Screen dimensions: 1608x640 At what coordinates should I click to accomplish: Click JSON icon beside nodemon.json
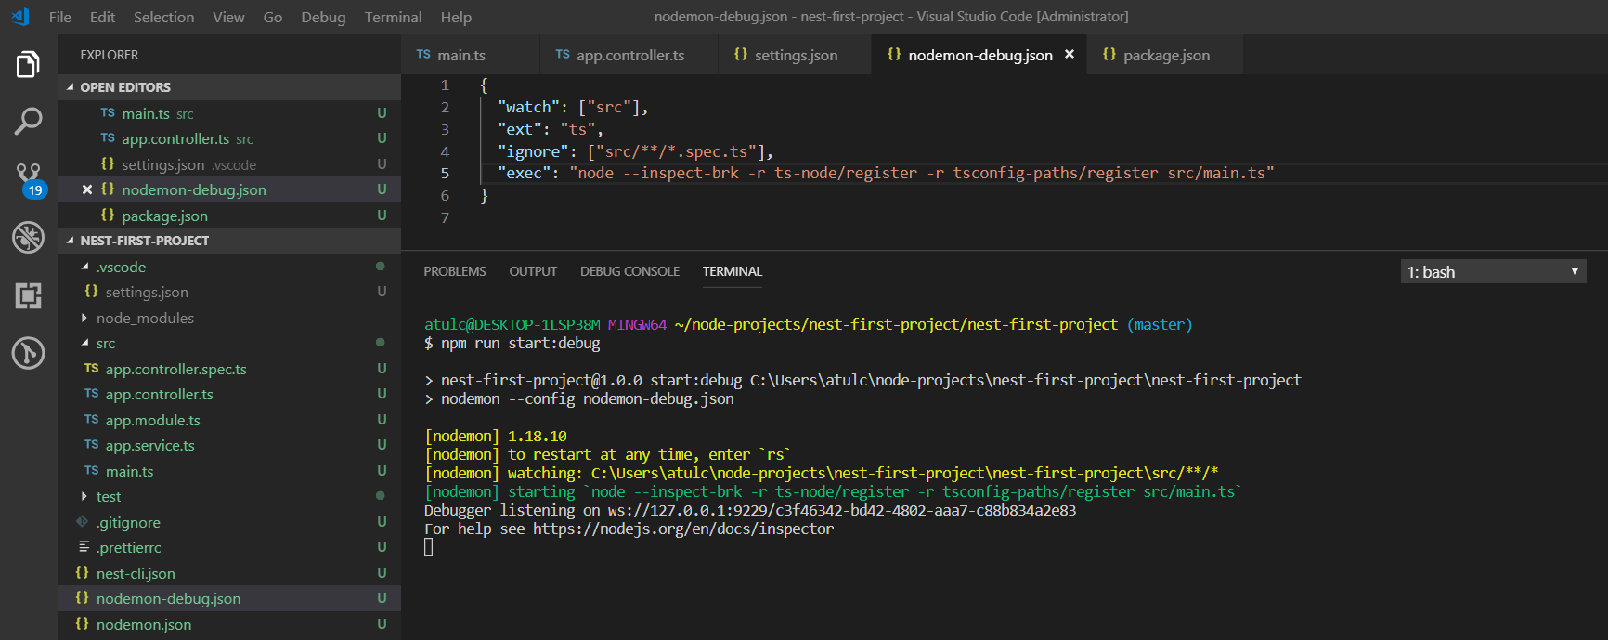pyautogui.click(x=82, y=624)
